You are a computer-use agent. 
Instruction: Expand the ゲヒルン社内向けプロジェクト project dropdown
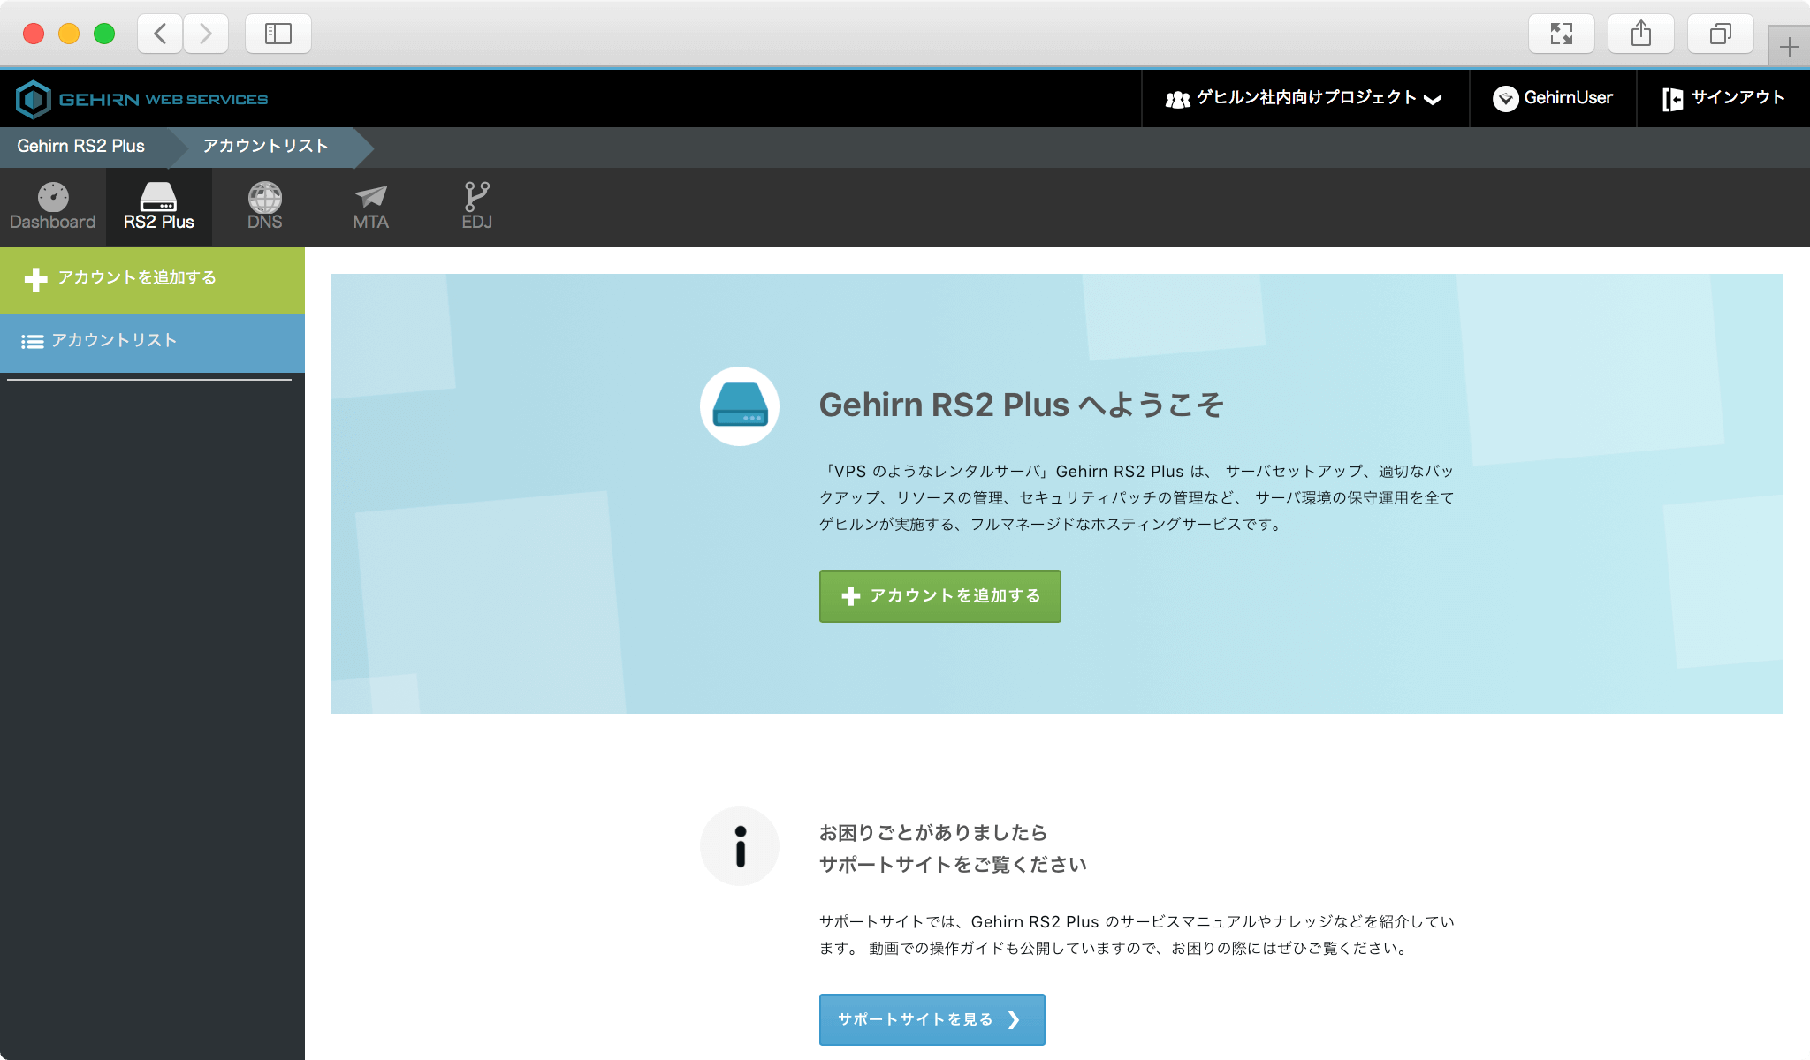(1304, 98)
